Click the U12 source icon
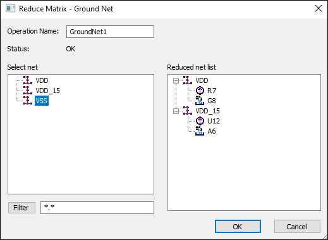The image size is (328, 240). tap(200, 121)
